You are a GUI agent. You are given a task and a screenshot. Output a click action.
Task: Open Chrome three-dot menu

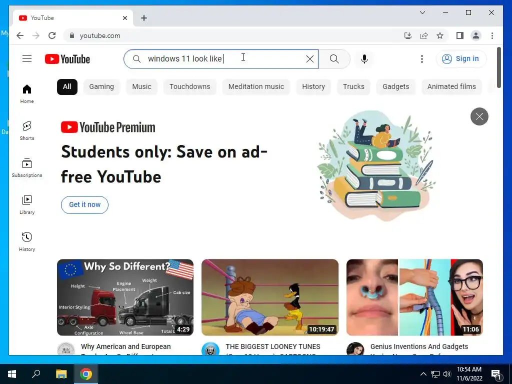(x=492, y=35)
